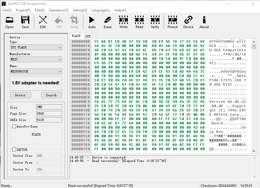
Task: Click the status bar 'Read successful!' message
Action: [101, 186]
